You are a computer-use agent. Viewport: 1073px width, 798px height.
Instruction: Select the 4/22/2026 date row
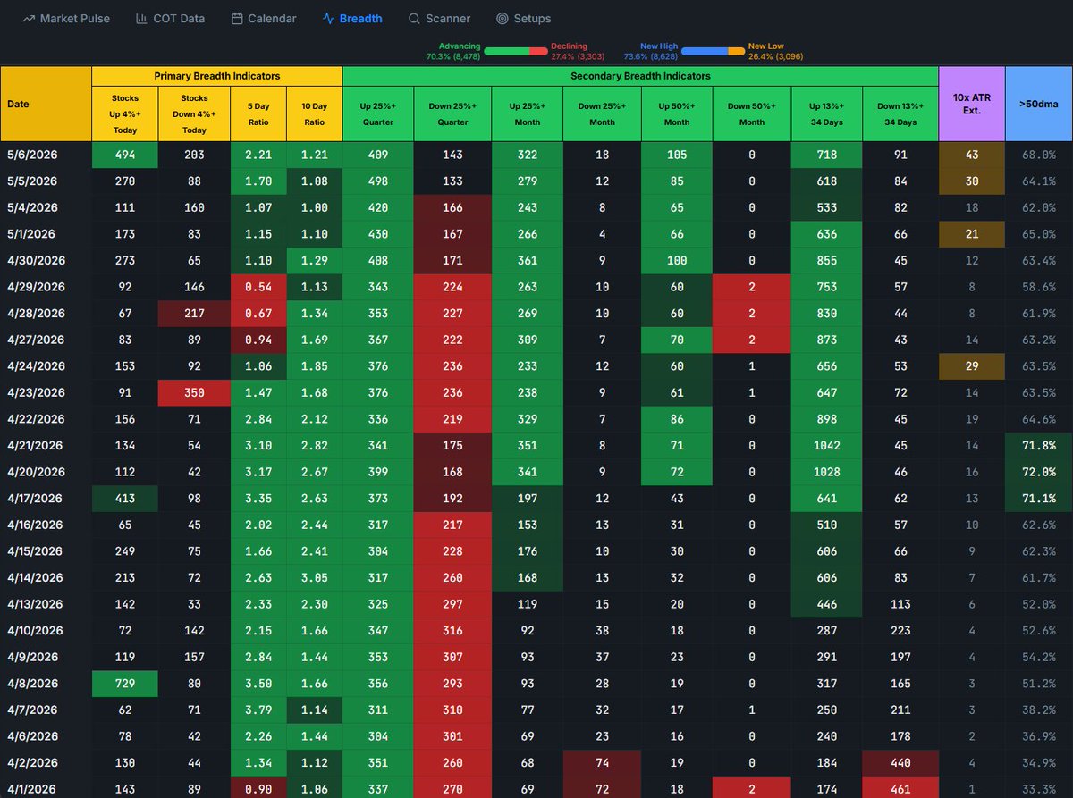click(536, 418)
